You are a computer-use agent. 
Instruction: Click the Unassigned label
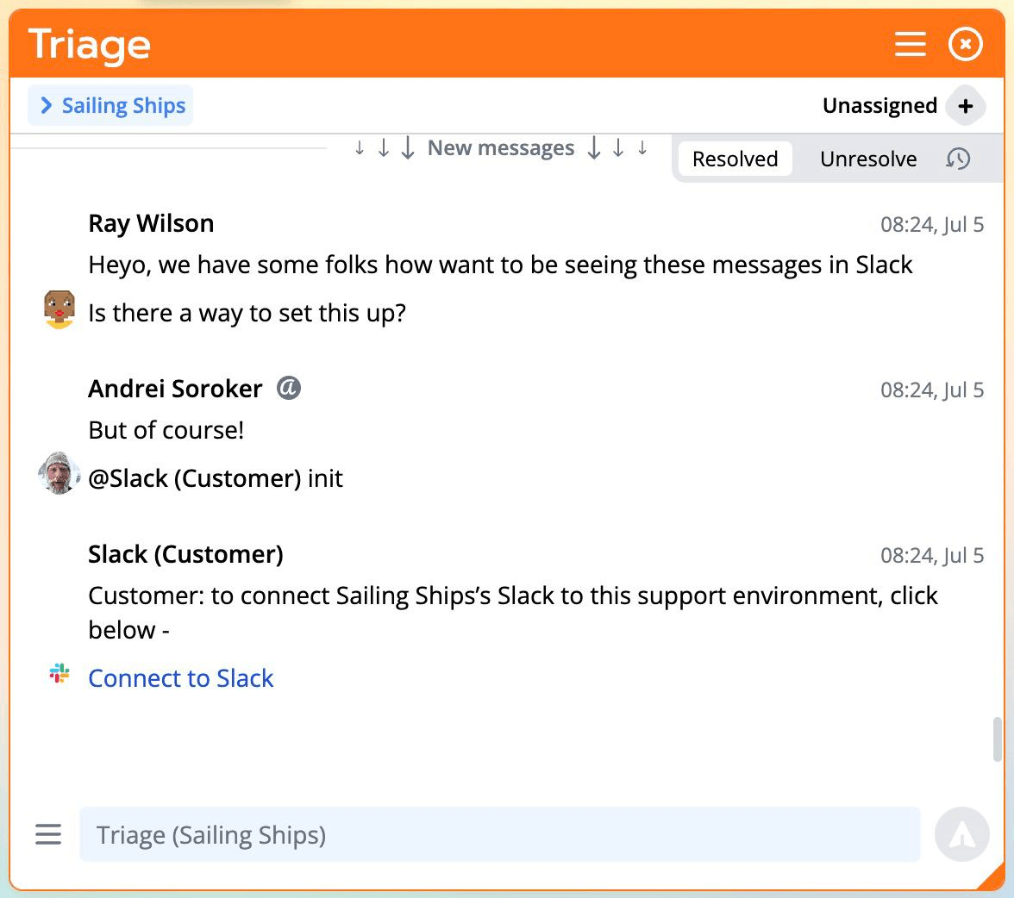coord(879,105)
